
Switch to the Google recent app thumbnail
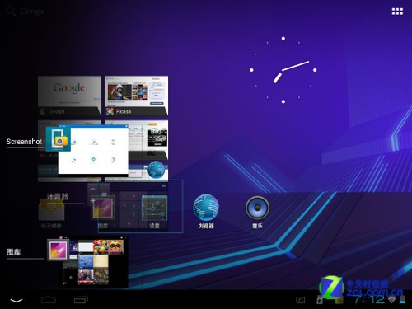pos(69,96)
